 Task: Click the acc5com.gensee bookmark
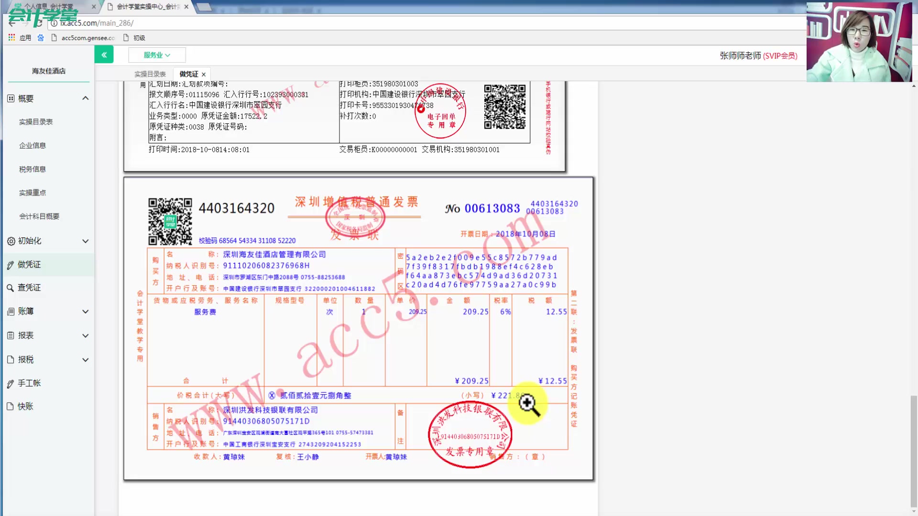[83, 38]
